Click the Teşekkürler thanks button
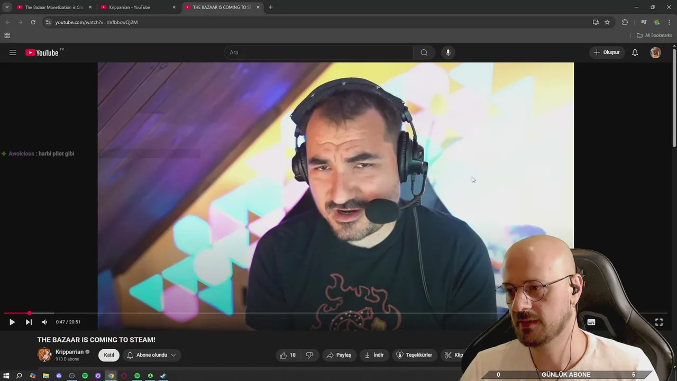This screenshot has height=381, width=677. [x=414, y=355]
